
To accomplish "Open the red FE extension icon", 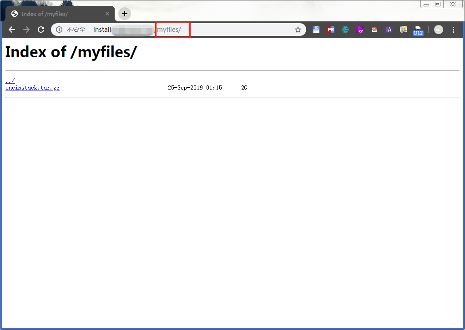I will point(331,30).
